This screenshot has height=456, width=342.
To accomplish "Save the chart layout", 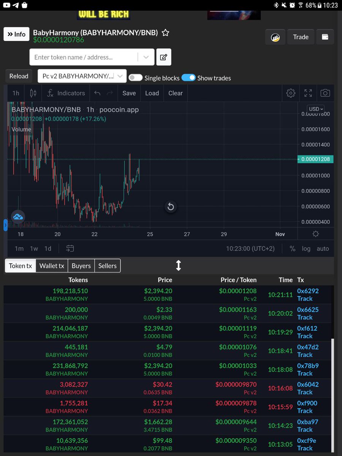I will click(x=129, y=93).
